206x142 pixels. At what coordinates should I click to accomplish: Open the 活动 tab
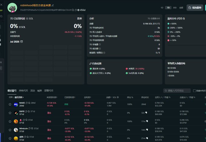33,91
